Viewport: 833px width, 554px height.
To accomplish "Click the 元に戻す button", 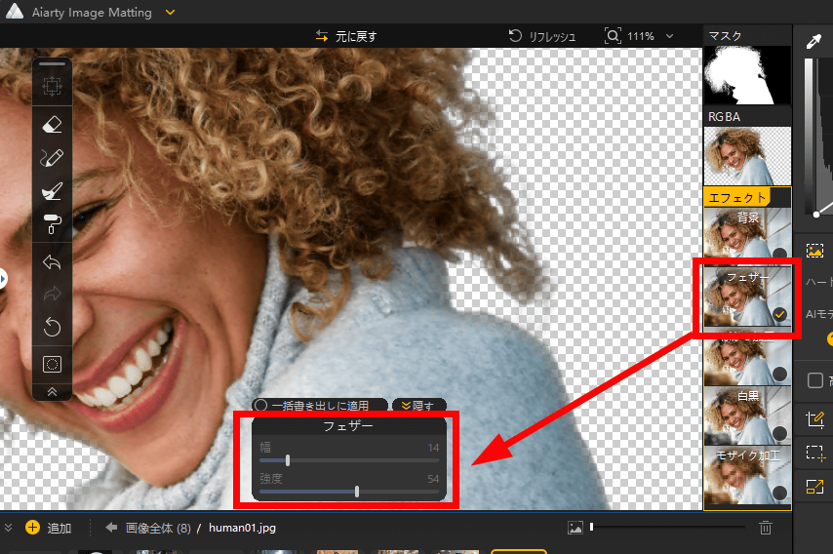I will click(346, 36).
